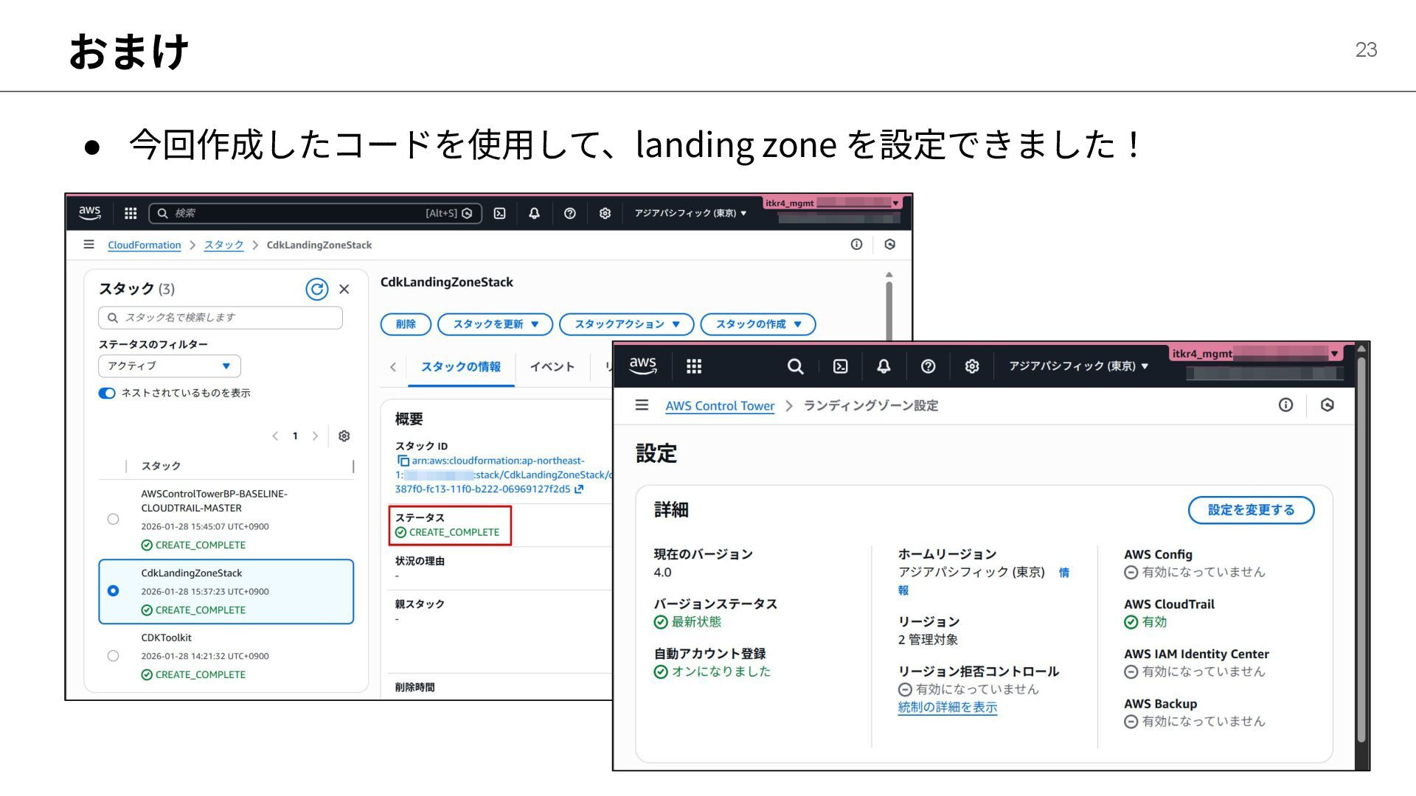Image resolution: width=1416 pixels, height=796 pixels.
Task: Open the 統制の詳細を表示 link
Action: 947,707
